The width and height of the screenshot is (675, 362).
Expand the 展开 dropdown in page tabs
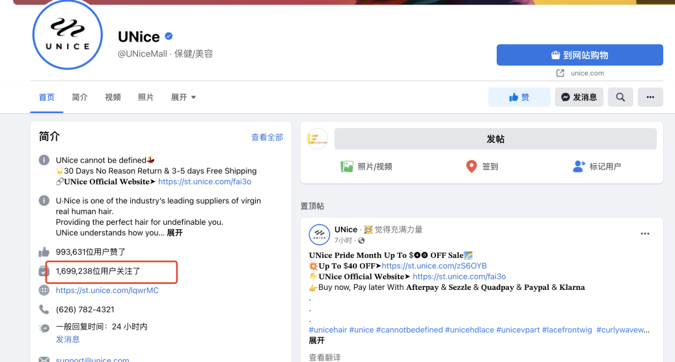[x=184, y=97]
